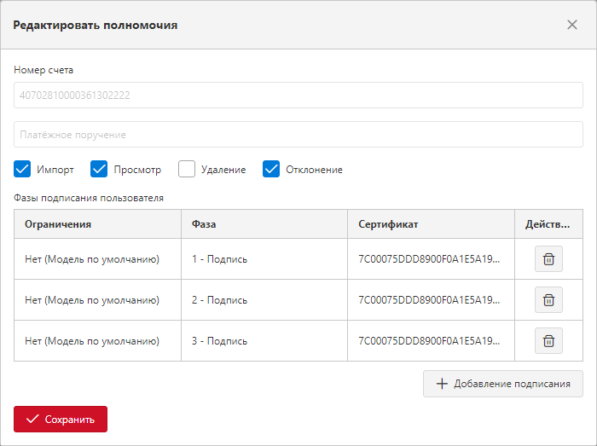Click certificate value in 3 - Подпись row

click(429, 340)
